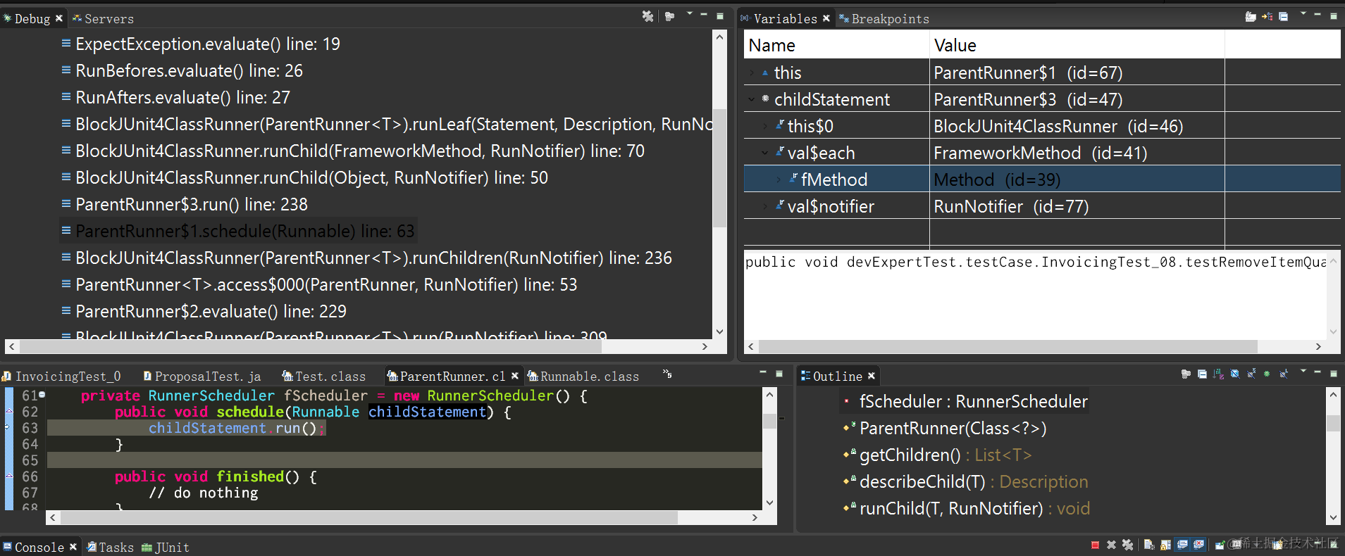Collapse the val$each variable

coord(765,153)
